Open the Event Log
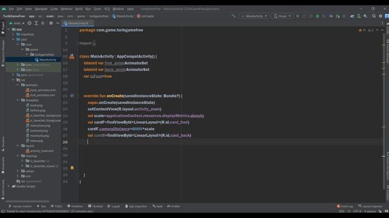 345,206
